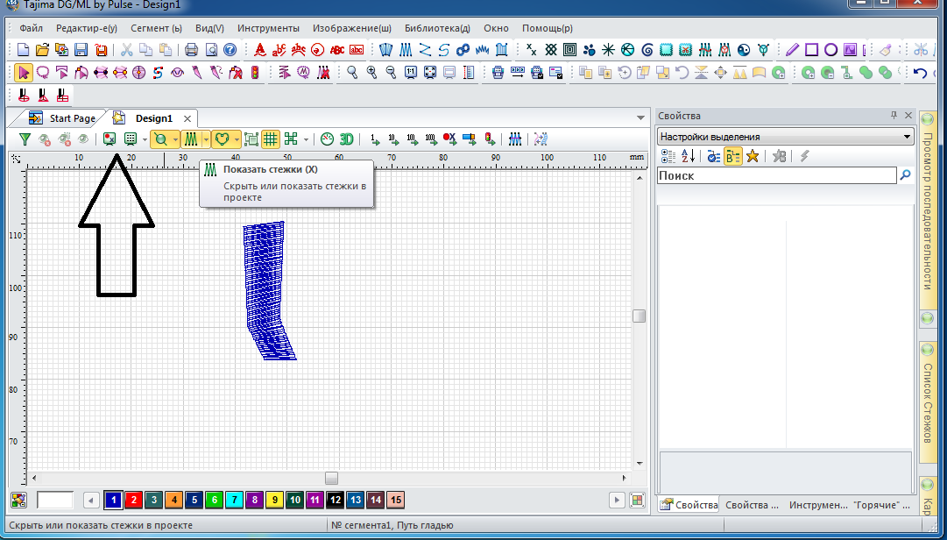Toggle the grid display button
The width and height of the screenshot is (947, 540).
click(271, 139)
